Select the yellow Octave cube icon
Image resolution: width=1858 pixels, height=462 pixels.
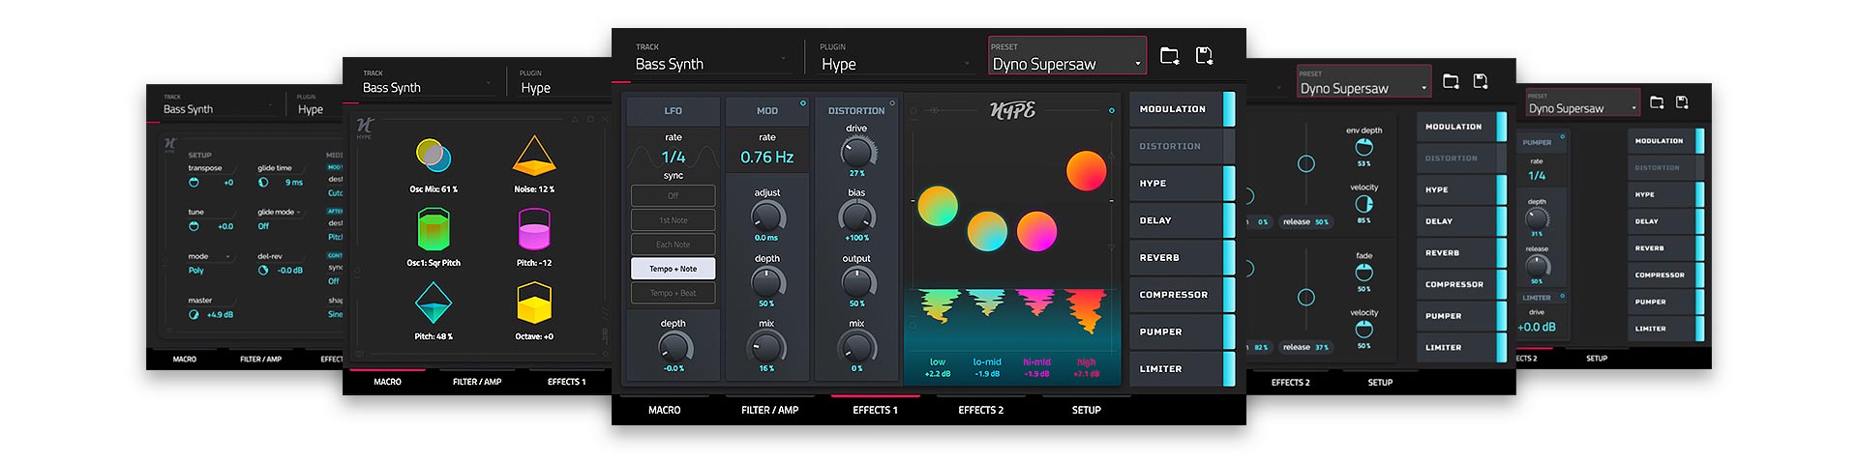534,304
